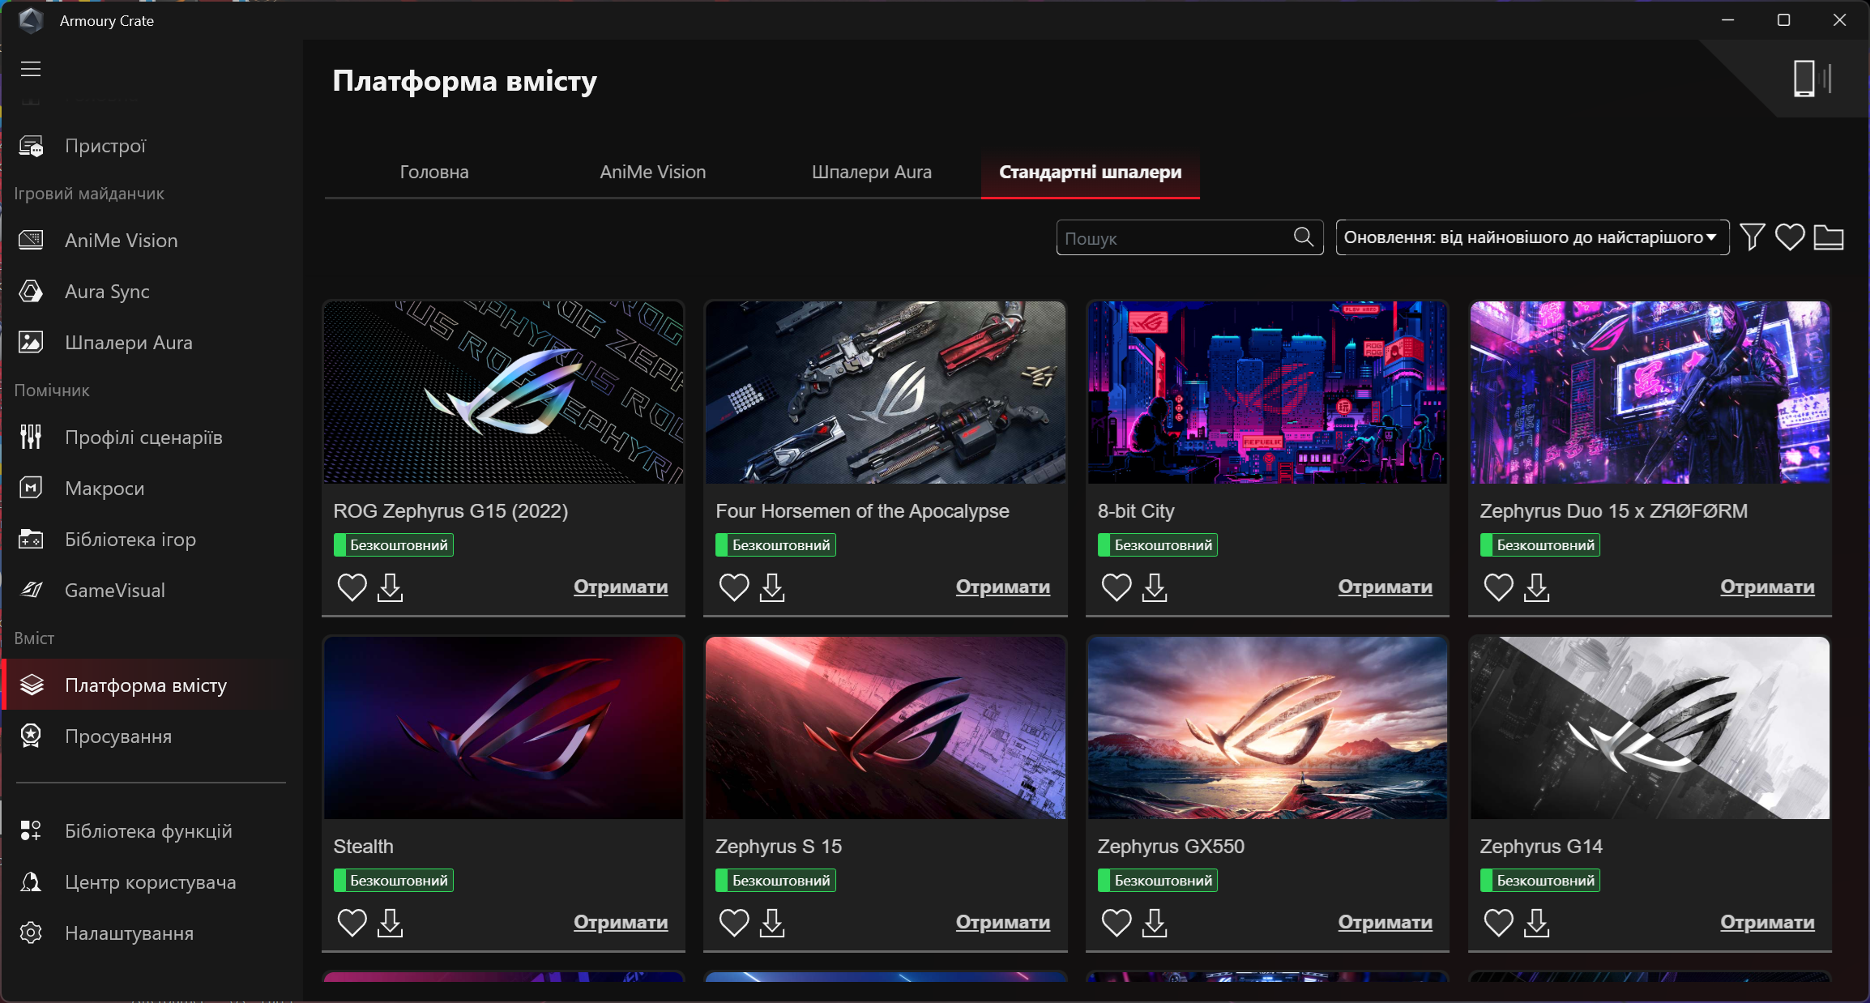Expand the update sort order dropdown
The image size is (1870, 1003).
[x=1531, y=237]
